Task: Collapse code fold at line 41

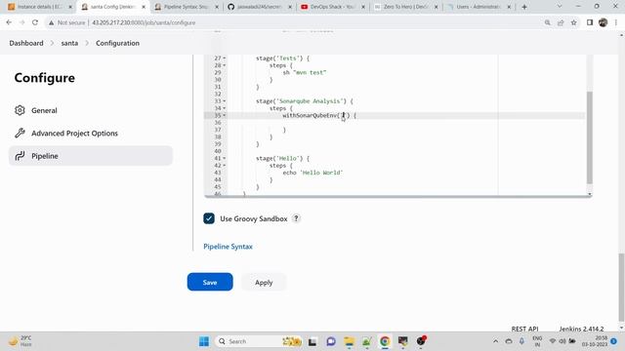Action: 225,158
